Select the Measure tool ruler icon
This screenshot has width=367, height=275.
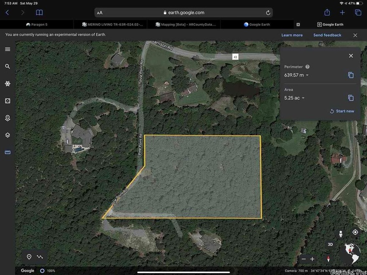(7, 152)
